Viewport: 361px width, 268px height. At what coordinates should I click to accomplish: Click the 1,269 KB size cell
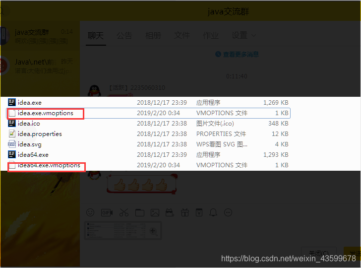click(276, 103)
